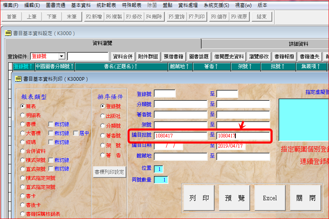
Task: Click the 圖書話題 button
Action: [199, 57]
